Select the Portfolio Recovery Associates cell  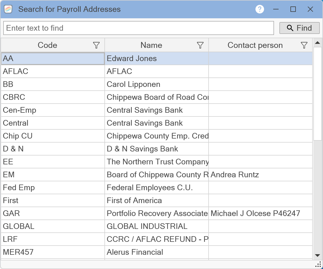pyautogui.click(x=157, y=214)
